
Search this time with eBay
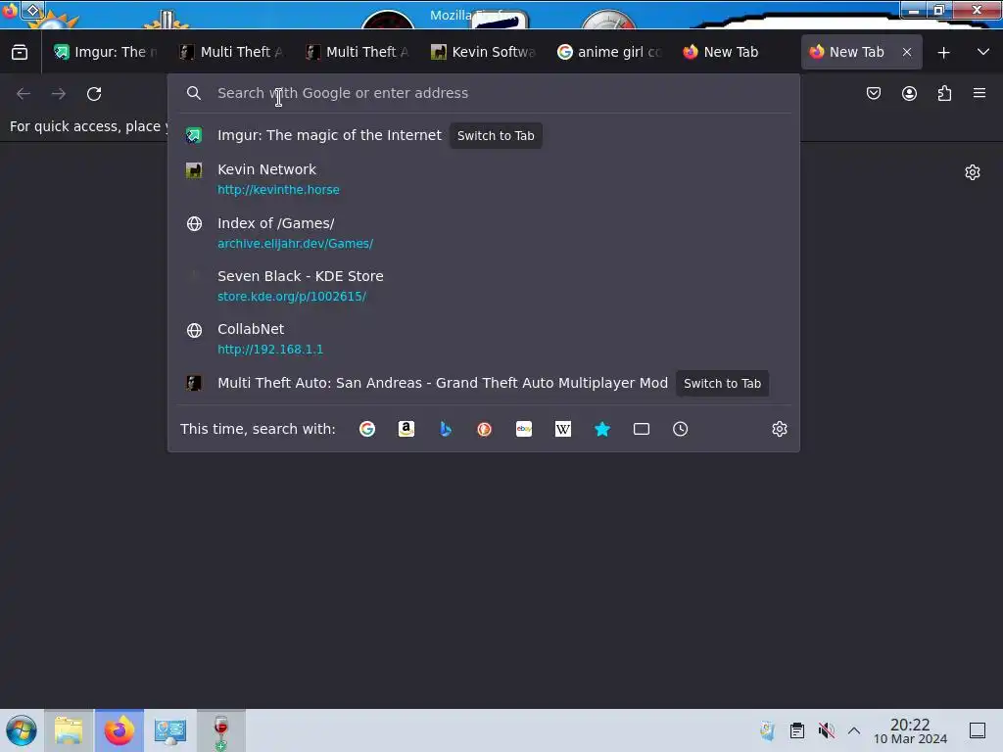click(x=524, y=429)
